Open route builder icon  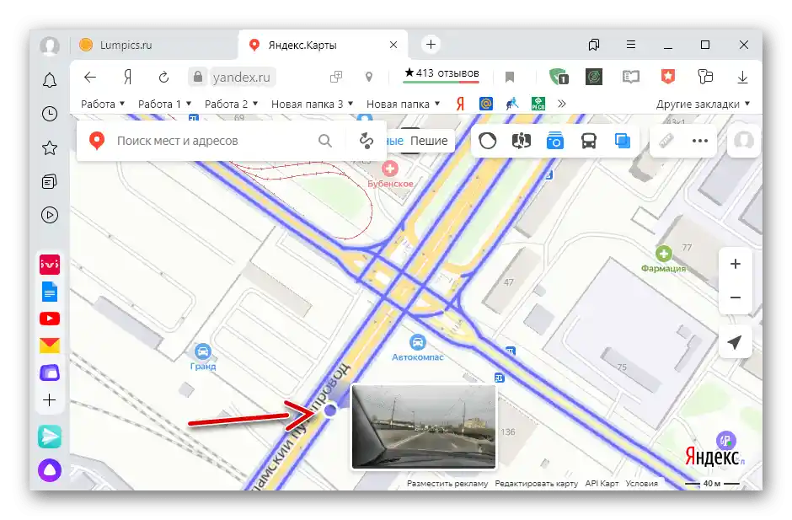(x=367, y=141)
